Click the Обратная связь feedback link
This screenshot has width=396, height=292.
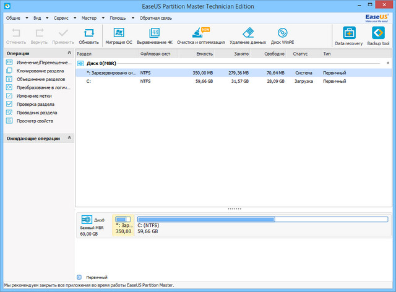(x=156, y=19)
